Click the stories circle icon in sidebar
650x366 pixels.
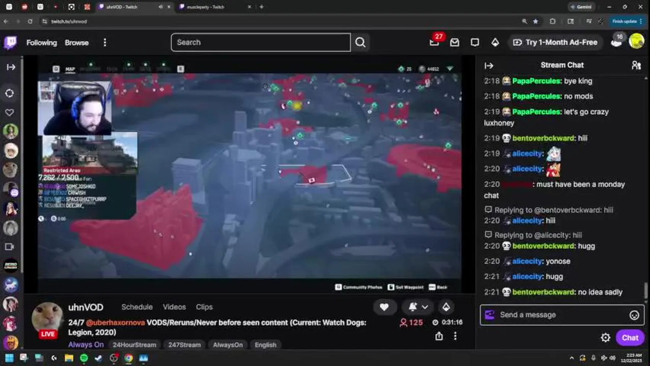pos(10,94)
